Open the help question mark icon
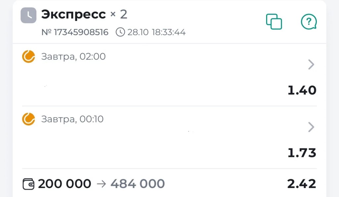This screenshot has width=339, height=197. tap(309, 22)
